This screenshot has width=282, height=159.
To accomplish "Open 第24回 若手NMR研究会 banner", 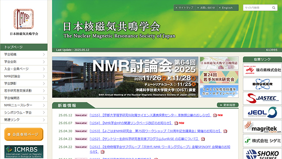I will [x=219, y=77].
